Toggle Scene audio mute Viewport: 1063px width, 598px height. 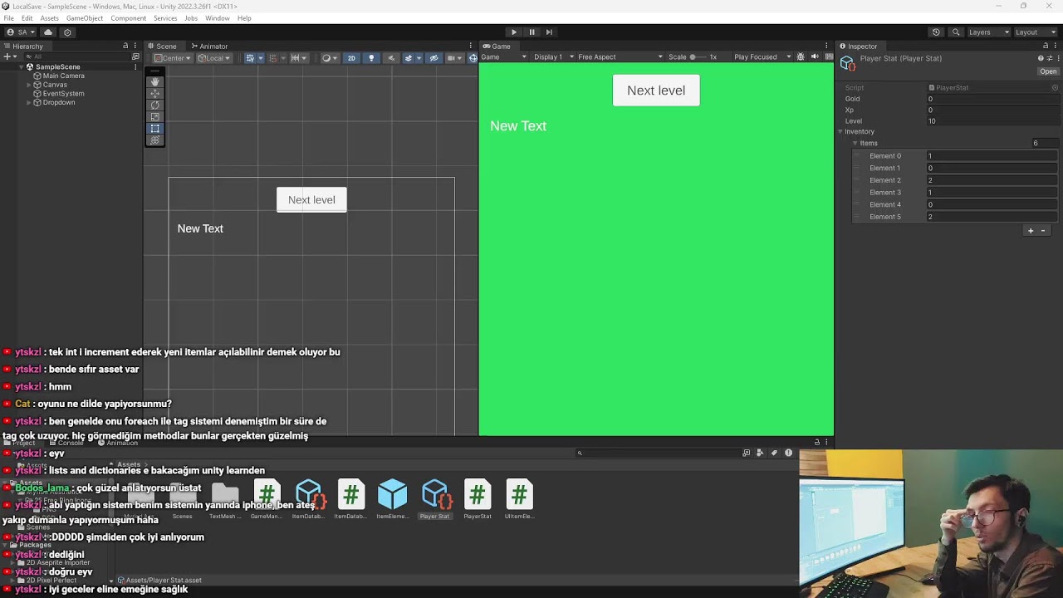[x=391, y=57]
